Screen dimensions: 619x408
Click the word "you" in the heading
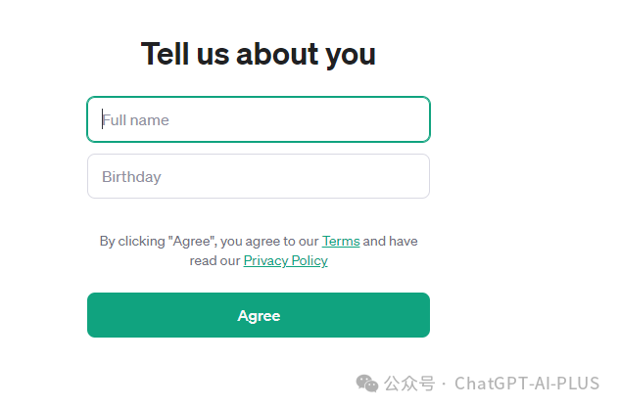pos(352,55)
